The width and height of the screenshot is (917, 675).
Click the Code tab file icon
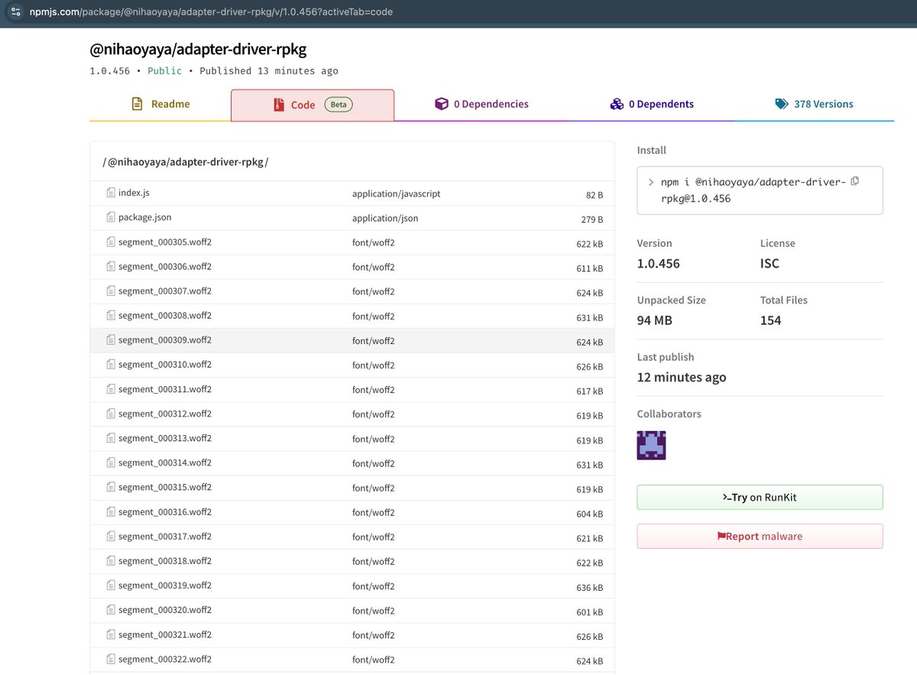278,105
